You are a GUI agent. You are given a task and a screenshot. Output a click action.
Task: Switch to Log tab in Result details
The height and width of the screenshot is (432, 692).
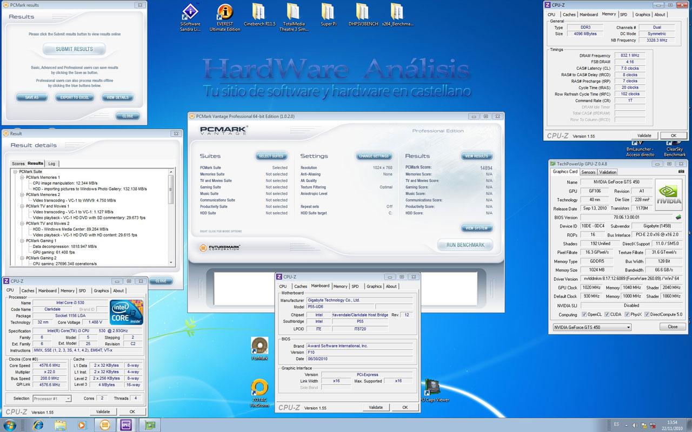click(x=51, y=164)
